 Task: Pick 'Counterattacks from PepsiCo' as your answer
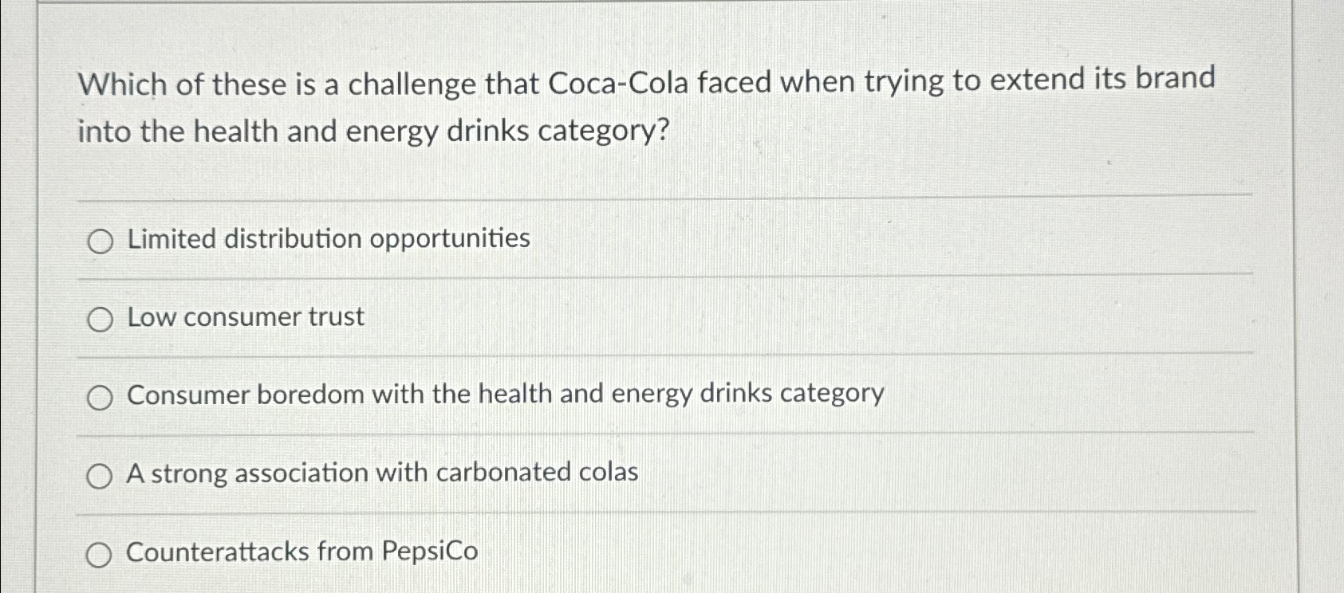click(101, 554)
